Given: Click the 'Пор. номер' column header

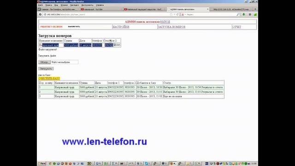Looking at the screenshot, I should (46, 83).
